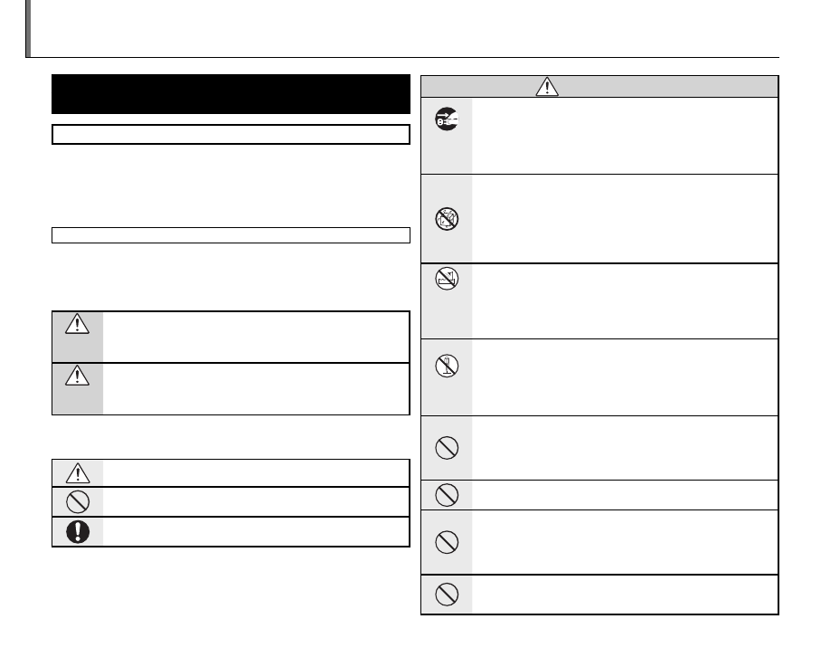
Task: Click the first plain prohibition circle in the right table
Action: point(446,447)
